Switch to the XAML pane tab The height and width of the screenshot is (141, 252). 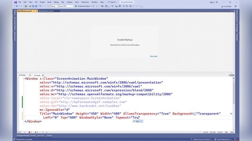tap(37, 76)
